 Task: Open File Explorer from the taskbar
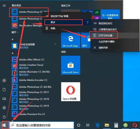(x=107, y=125)
